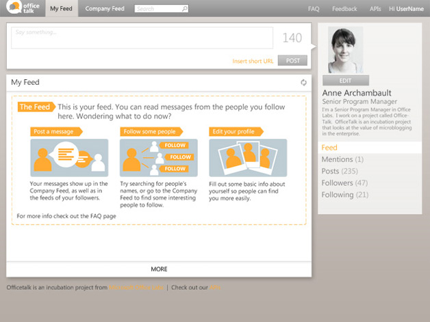Open Following (21) in sidebar
The height and width of the screenshot is (322, 430).
[344, 195]
